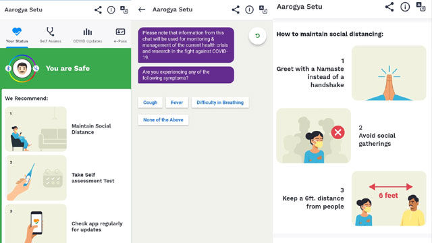Tap the share icon on the chat screen
The width and height of the screenshot is (432, 243).
click(x=236, y=10)
